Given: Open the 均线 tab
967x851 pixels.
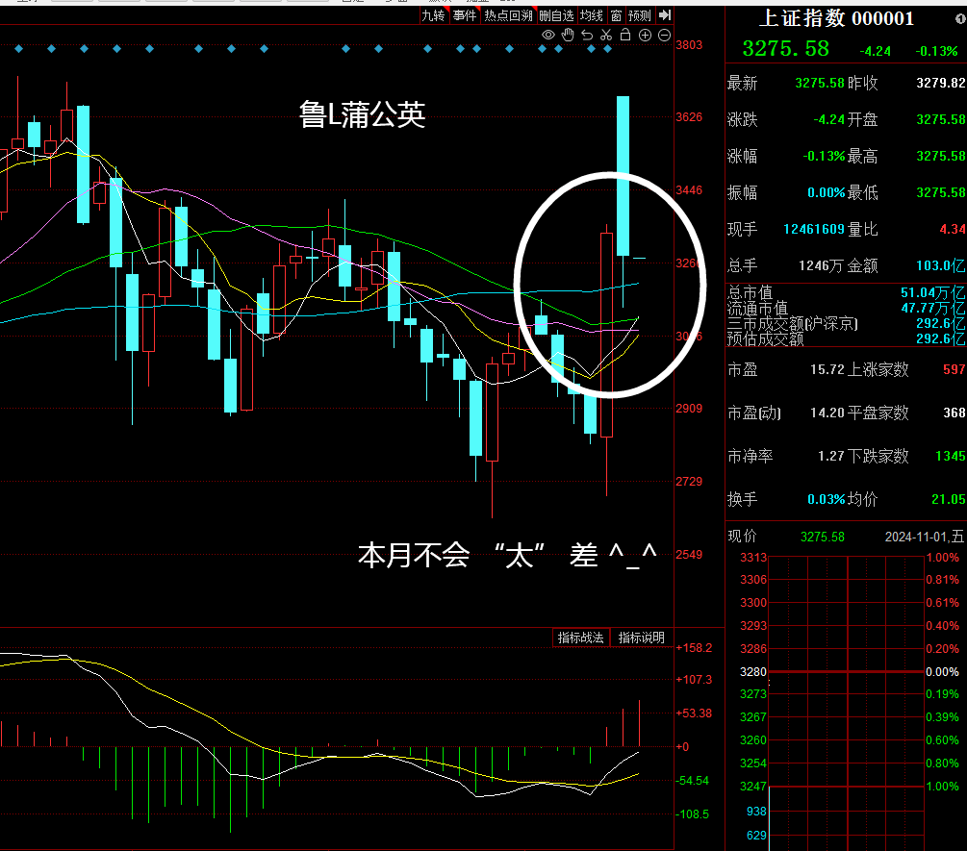Looking at the screenshot, I should (592, 15).
